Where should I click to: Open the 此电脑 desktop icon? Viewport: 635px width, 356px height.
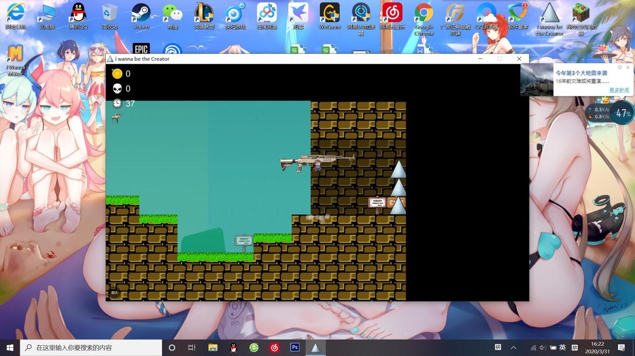pos(47,16)
